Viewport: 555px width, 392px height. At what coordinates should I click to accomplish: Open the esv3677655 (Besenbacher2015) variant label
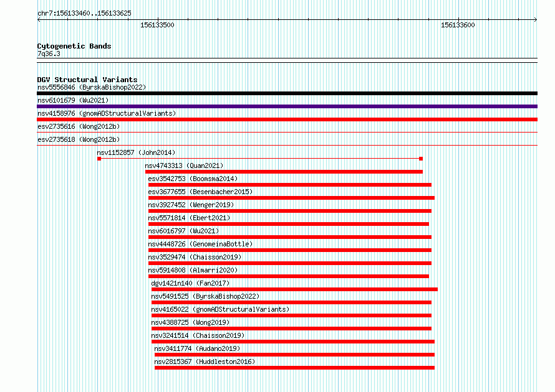[200, 192]
